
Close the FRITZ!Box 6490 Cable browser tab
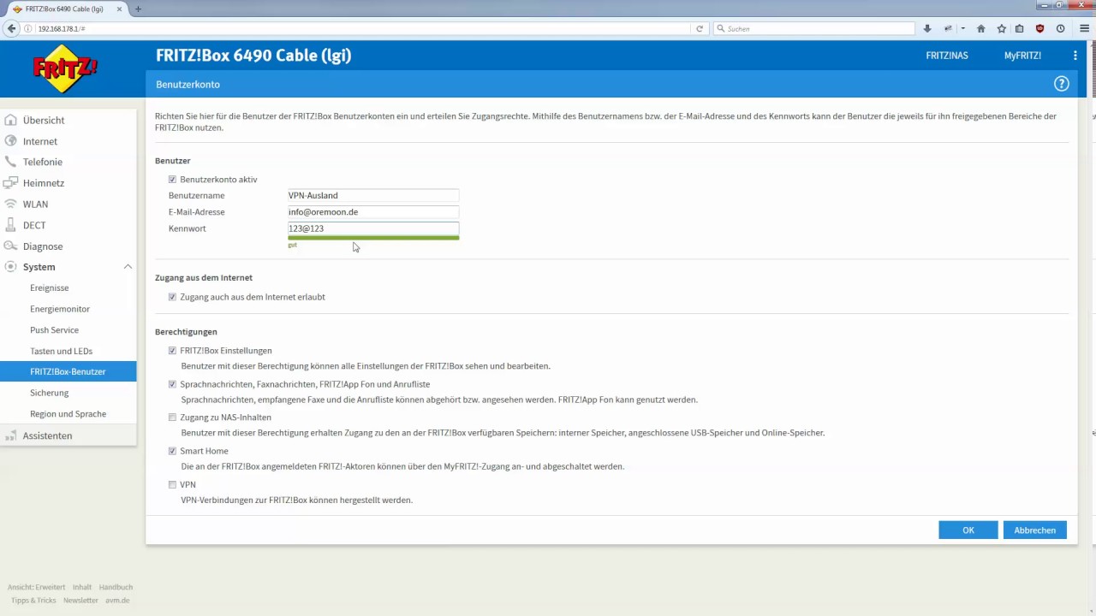tap(119, 9)
